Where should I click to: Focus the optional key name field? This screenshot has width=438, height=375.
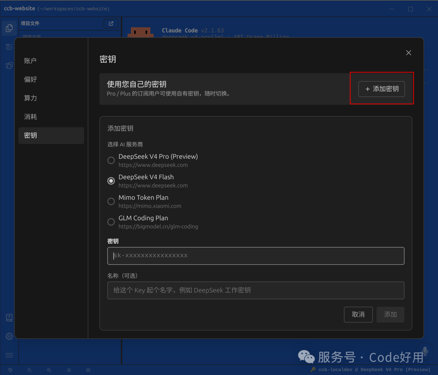[x=255, y=290]
